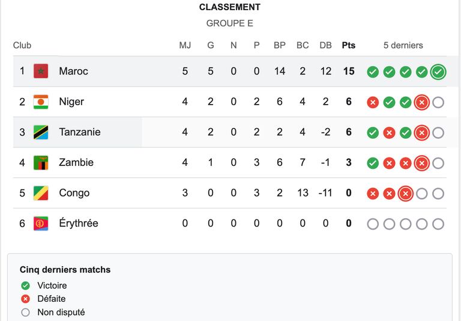Click Zambie's first green victory icon
This screenshot has width=461, height=321.
373,163
